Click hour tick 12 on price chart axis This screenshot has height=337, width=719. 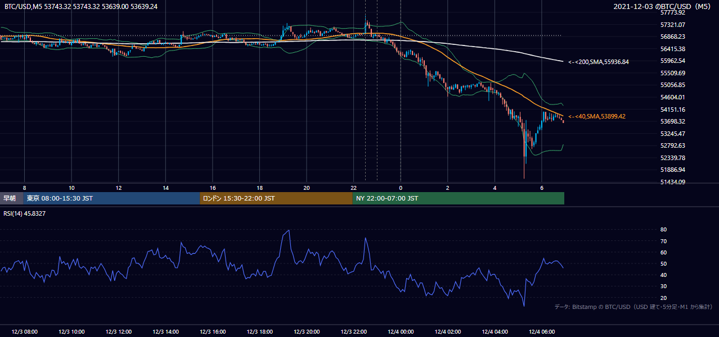(118, 188)
